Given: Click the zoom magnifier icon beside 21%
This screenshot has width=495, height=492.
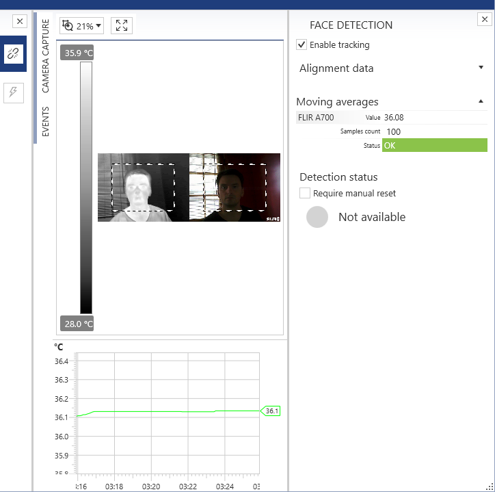Looking at the screenshot, I should [x=67, y=26].
